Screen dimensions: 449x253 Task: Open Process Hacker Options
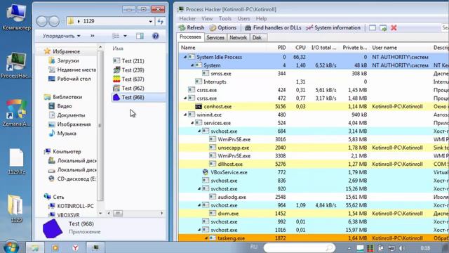click(x=223, y=28)
